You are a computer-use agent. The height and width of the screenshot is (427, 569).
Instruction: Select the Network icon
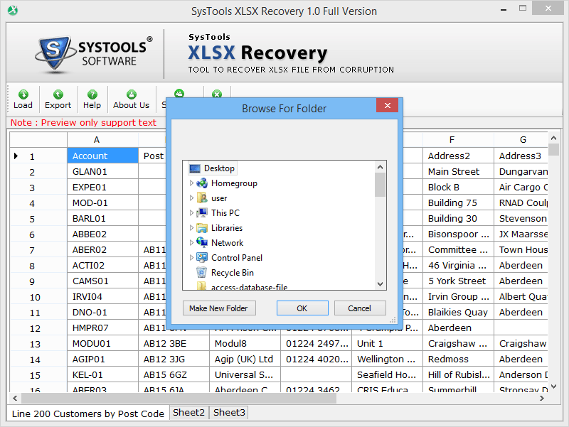click(202, 242)
